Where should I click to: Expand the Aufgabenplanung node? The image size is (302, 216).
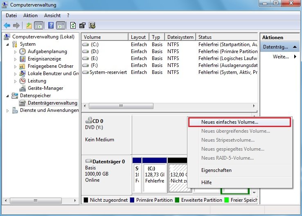(15, 52)
